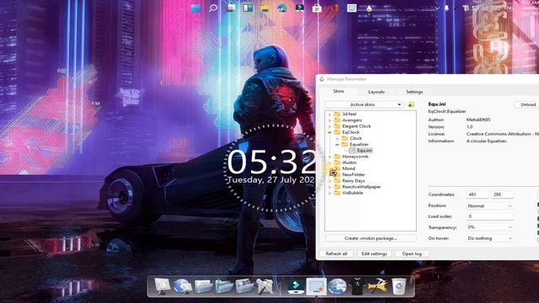Click the Rainmeter raindrop taskbar icon

coord(369,8)
